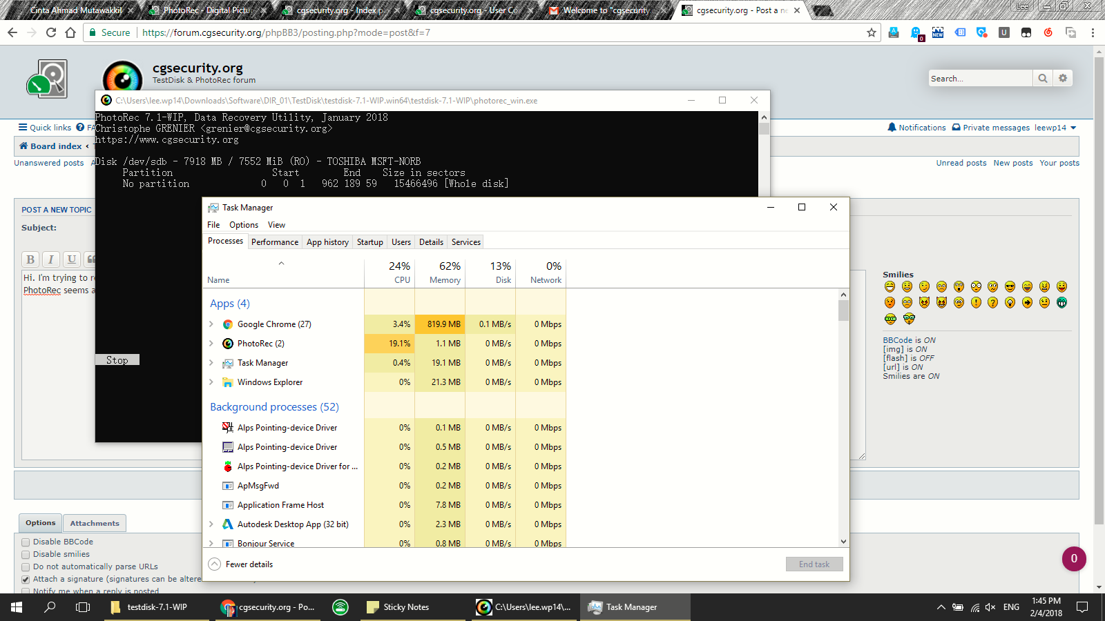Insert the green grinning smiley
The image size is (1105, 621).
click(x=1062, y=302)
